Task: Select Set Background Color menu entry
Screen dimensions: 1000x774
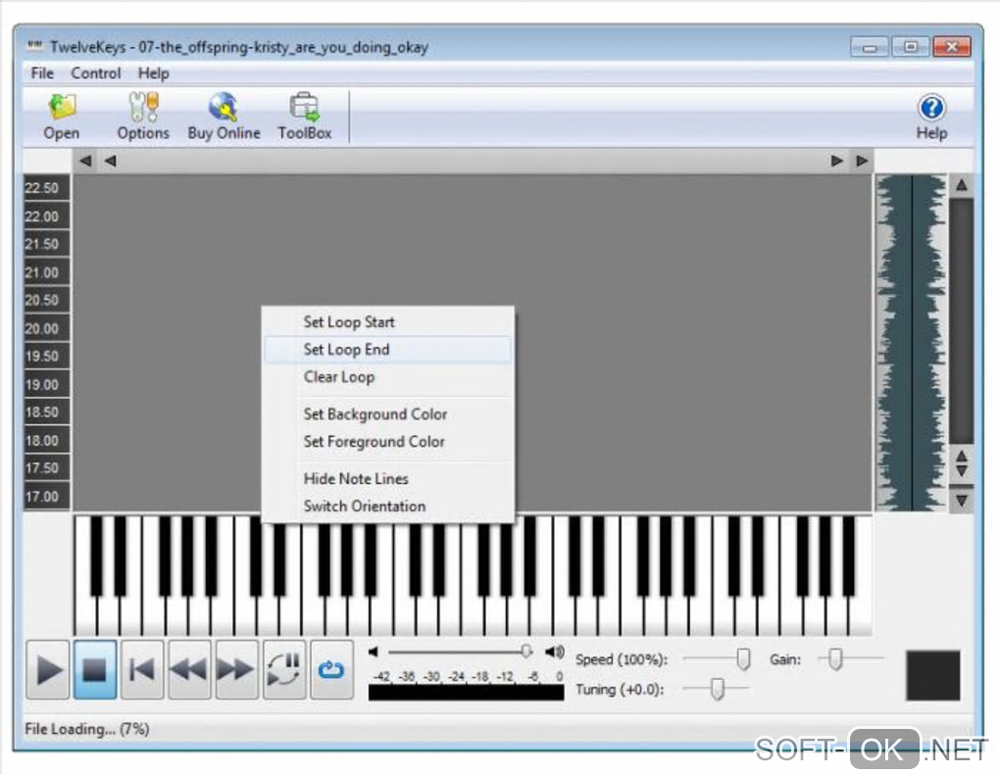Action: pos(388,413)
